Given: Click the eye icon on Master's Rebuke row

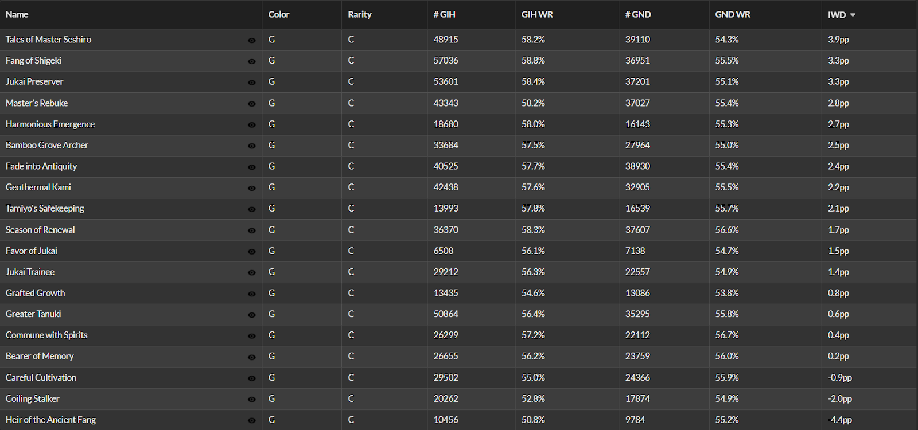Looking at the screenshot, I should (x=251, y=104).
